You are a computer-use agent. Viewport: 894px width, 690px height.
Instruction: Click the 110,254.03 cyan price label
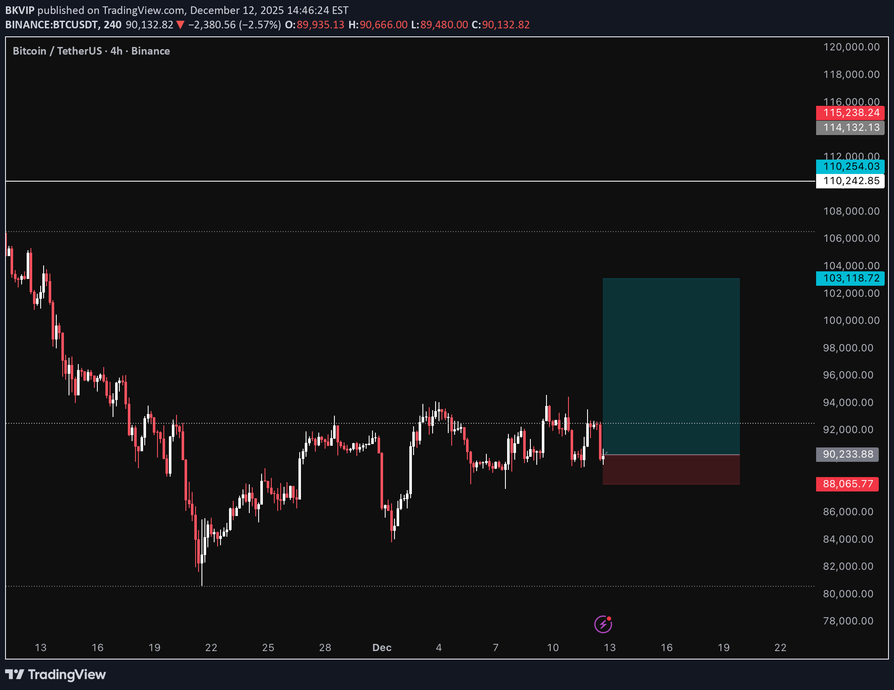[850, 166]
